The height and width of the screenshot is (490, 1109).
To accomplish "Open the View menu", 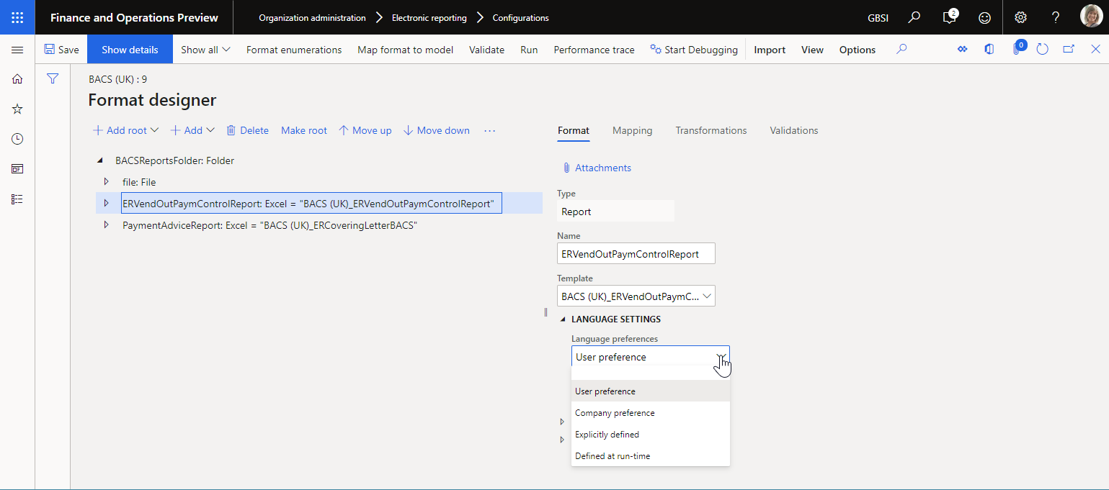I will pos(812,50).
